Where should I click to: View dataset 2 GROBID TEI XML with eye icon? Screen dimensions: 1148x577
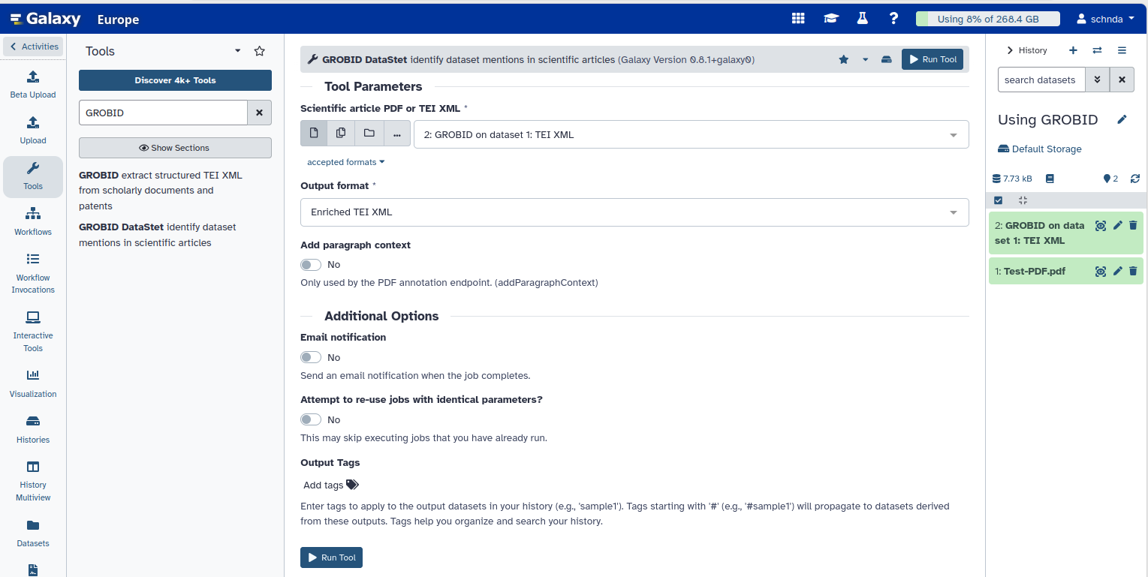tap(1101, 225)
